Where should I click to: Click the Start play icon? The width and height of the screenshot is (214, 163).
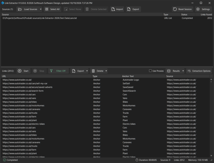(x=20, y=71)
